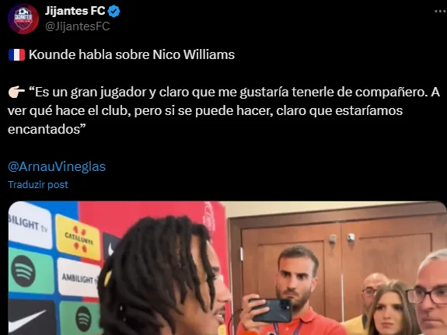The height and width of the screenshot is (335, 447).
Task: Click the gray-haired man wearing glasses
Action: click(x=430, y=293)
